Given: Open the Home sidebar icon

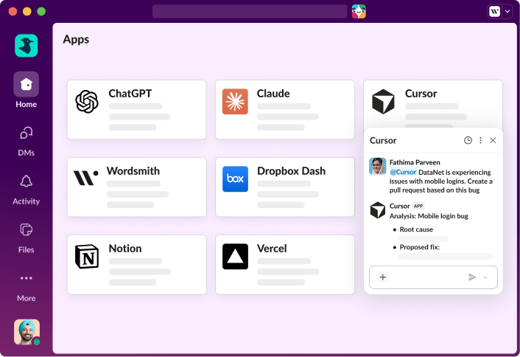Looking at the screenshot, I should click(x=27, y=84).
